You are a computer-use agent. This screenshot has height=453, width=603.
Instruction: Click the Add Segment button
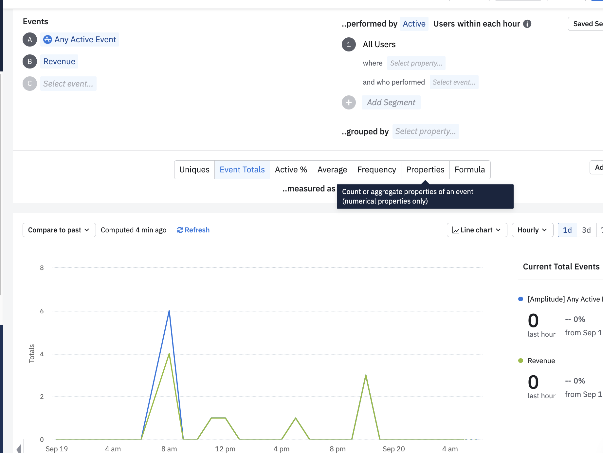pyautogui.click(x=391, y=103)
